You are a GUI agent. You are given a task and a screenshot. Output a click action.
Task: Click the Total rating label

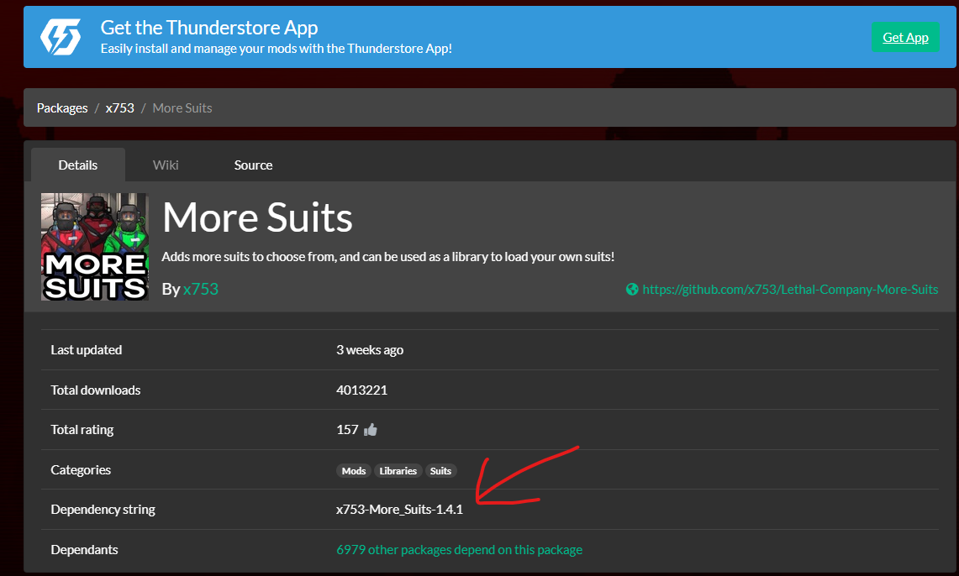coord(82,430)
